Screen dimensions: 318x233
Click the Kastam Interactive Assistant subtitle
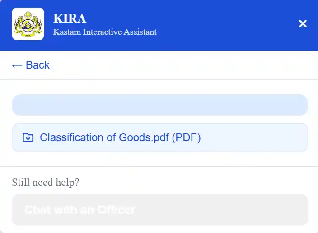coord(105,32)
